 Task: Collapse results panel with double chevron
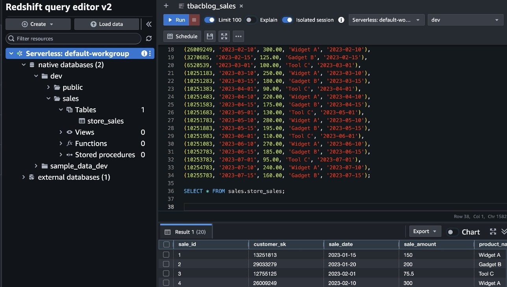tap(504, 232)
